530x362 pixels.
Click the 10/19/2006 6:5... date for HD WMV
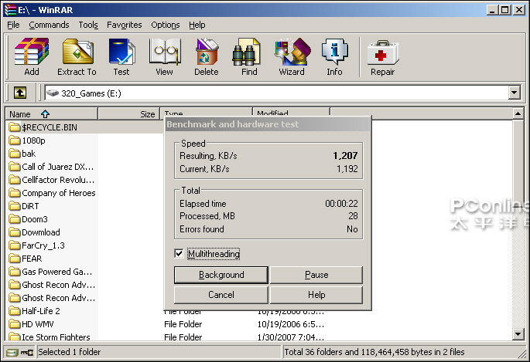click(291, 324)
